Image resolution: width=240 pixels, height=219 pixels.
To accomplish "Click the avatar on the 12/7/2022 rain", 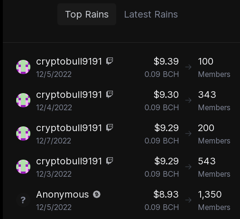I will point(23,133).
